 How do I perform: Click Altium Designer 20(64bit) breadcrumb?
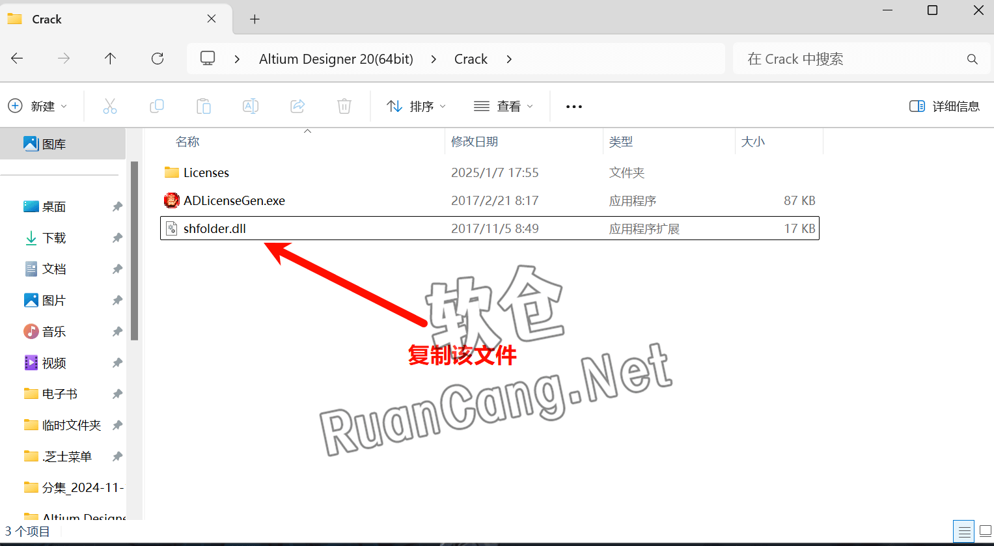[x=336, y=59]
